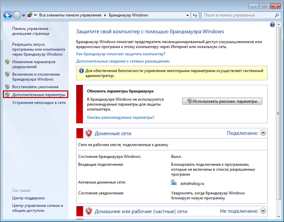Click Каковы рекомендуемые параметры? link
This screenshot has width=284, height=222.
120,117
